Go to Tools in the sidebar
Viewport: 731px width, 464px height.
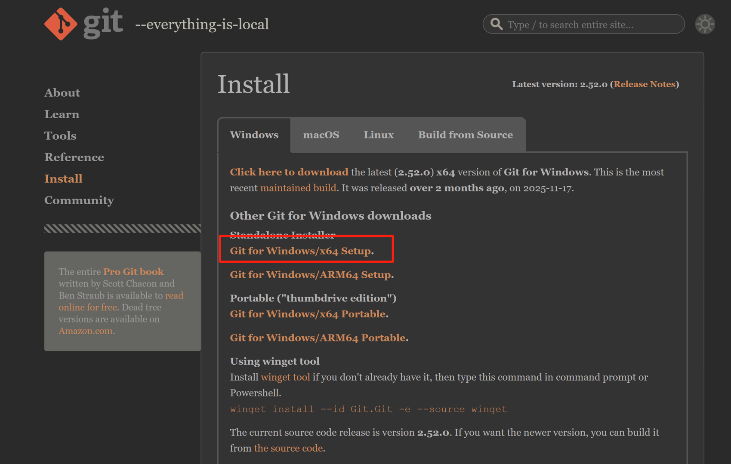click(x=60, y=135)
